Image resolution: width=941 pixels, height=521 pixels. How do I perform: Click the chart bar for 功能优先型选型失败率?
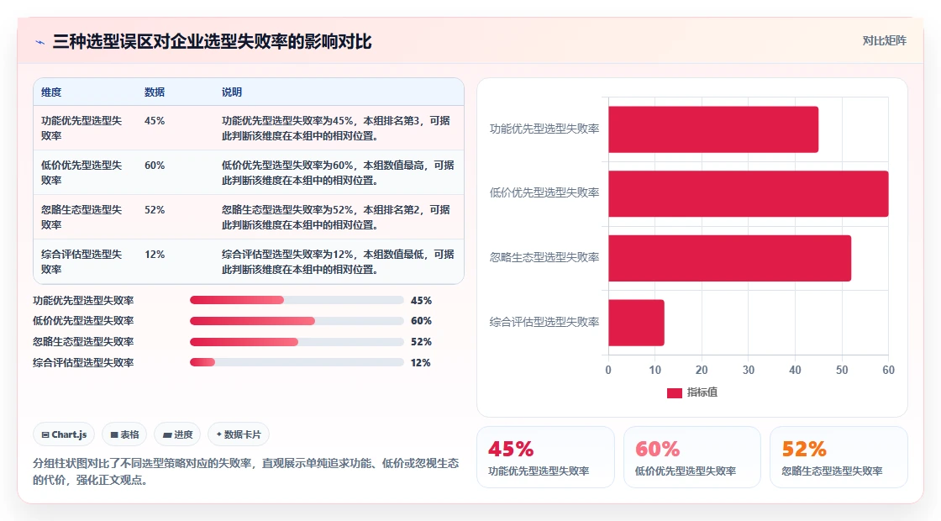coord(713,129)
